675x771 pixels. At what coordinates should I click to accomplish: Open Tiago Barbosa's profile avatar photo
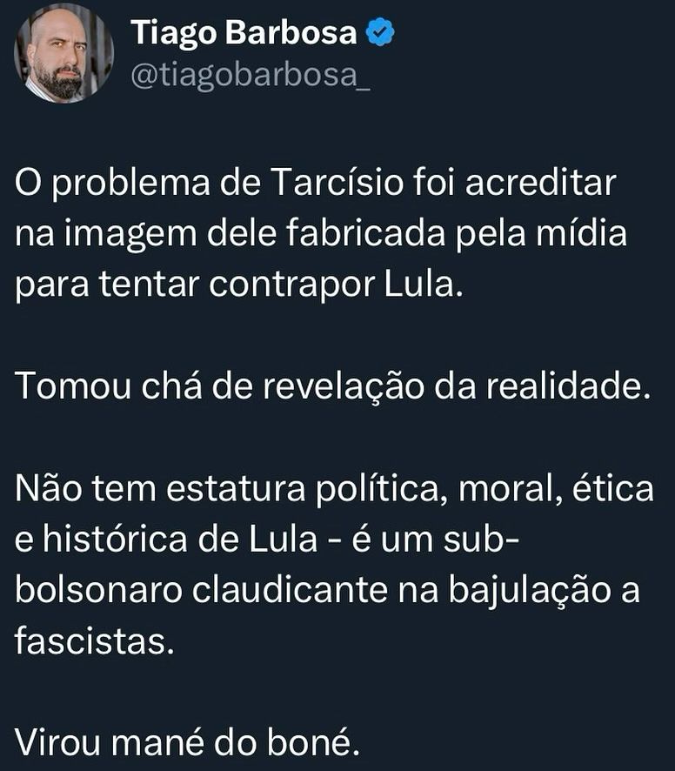pos(63,53)
